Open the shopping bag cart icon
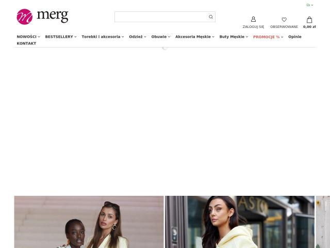330x248 pixels. 309,20
